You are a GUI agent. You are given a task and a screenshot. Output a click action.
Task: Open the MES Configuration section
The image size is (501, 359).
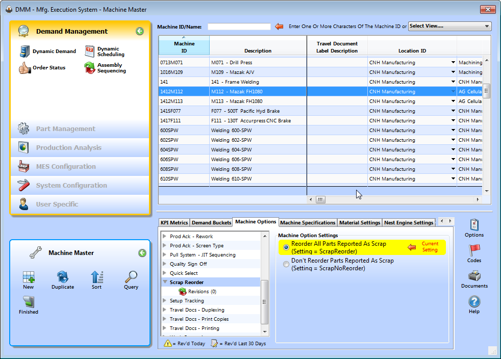[80, 166]
